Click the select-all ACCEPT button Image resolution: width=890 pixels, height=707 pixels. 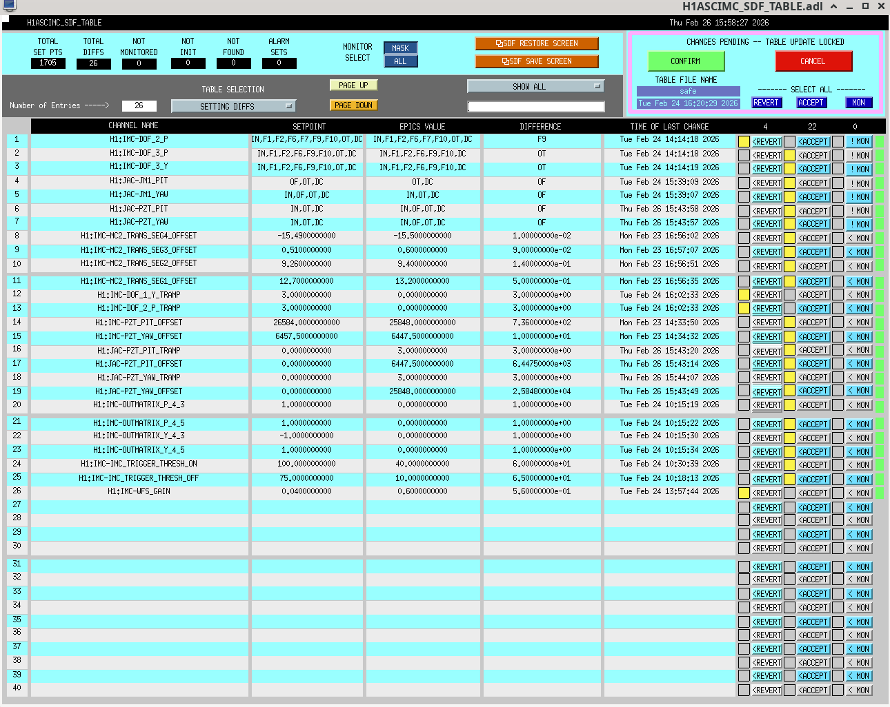[x=811, y=103]
